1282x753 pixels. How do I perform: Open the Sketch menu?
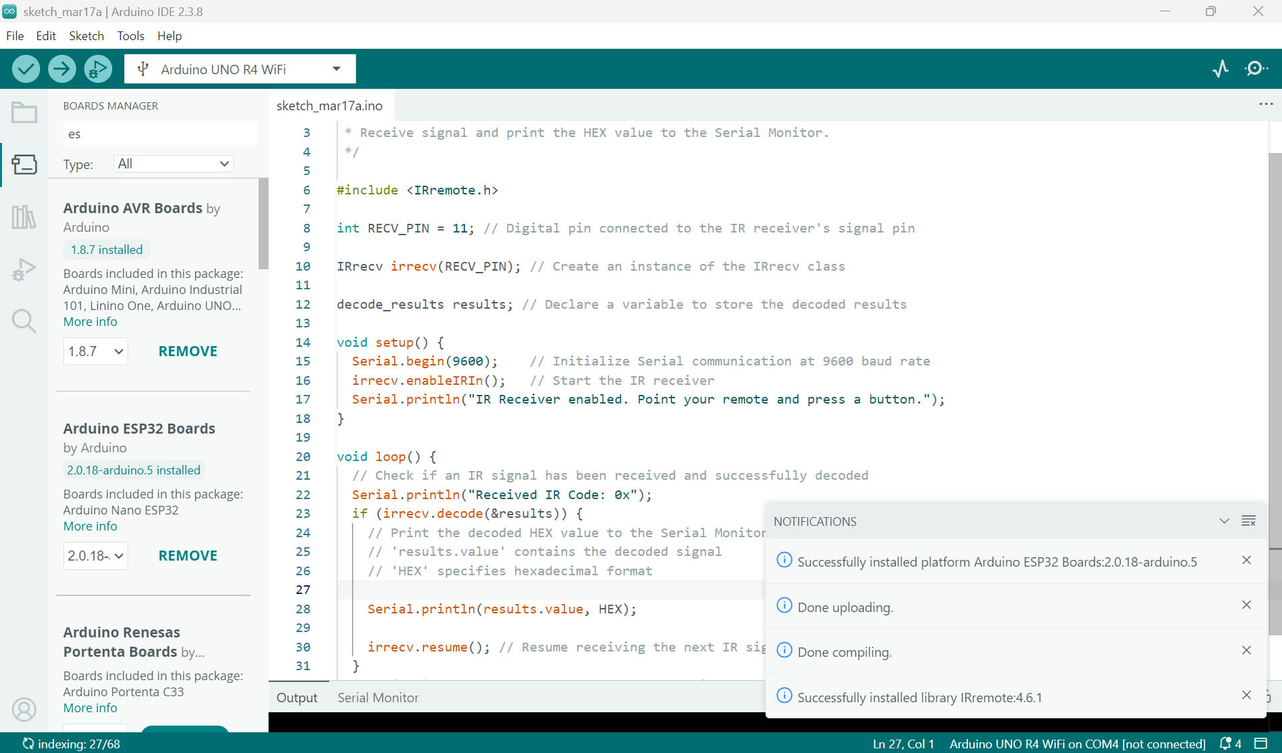click(87, 35)
